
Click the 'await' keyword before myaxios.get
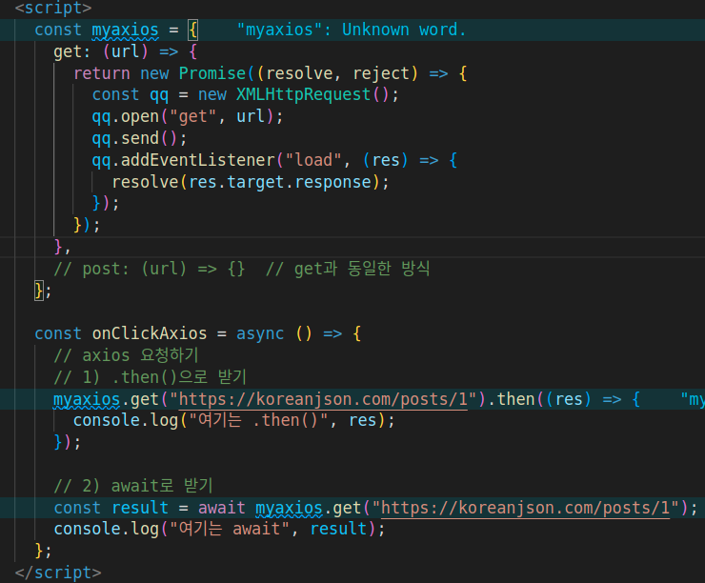222,508
